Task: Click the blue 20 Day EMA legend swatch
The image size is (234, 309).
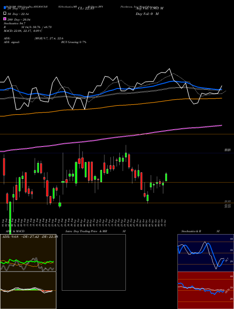Action: point(5,7)
